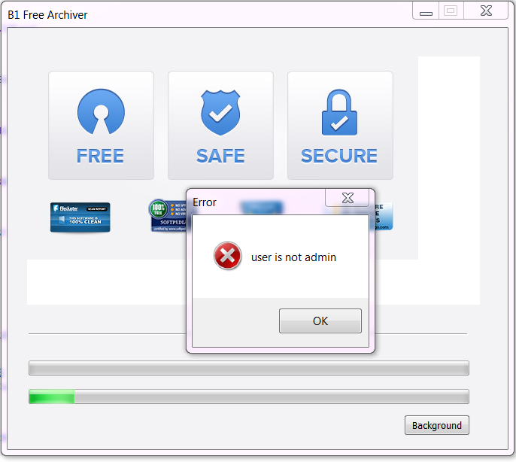Click the empty upper progress bar
The image size is (516, 462).
tap(249, 368)
